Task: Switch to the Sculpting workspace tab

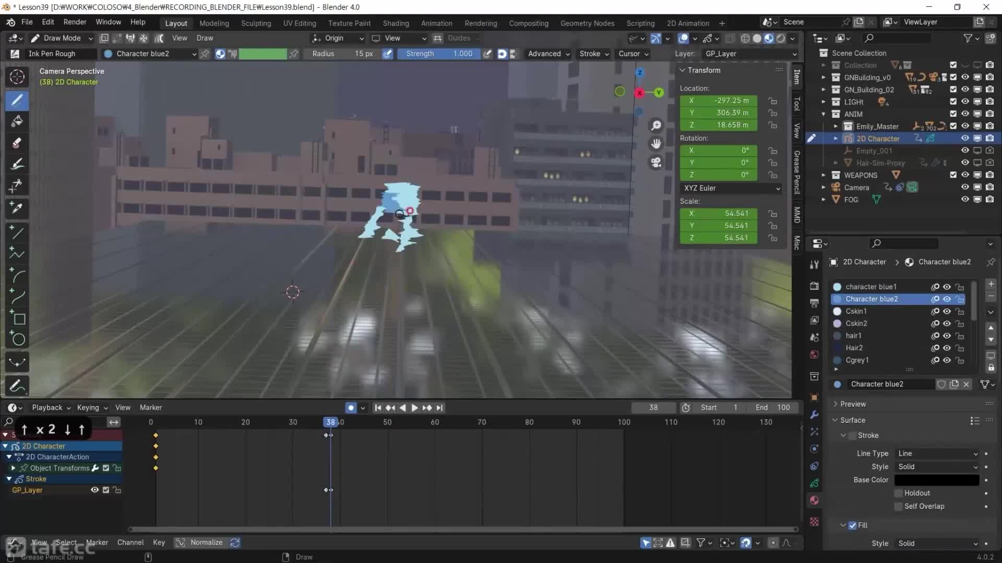Action: coord(256,23)
